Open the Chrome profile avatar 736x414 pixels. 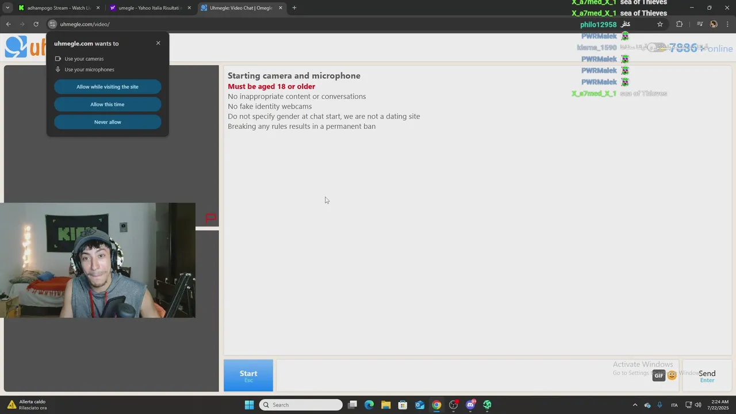(x=714, y=24)
